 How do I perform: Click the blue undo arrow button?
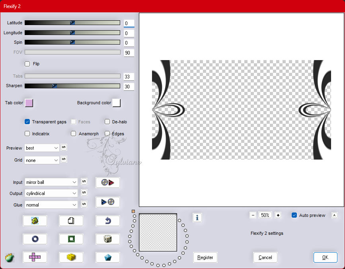(x=107, y=220)
